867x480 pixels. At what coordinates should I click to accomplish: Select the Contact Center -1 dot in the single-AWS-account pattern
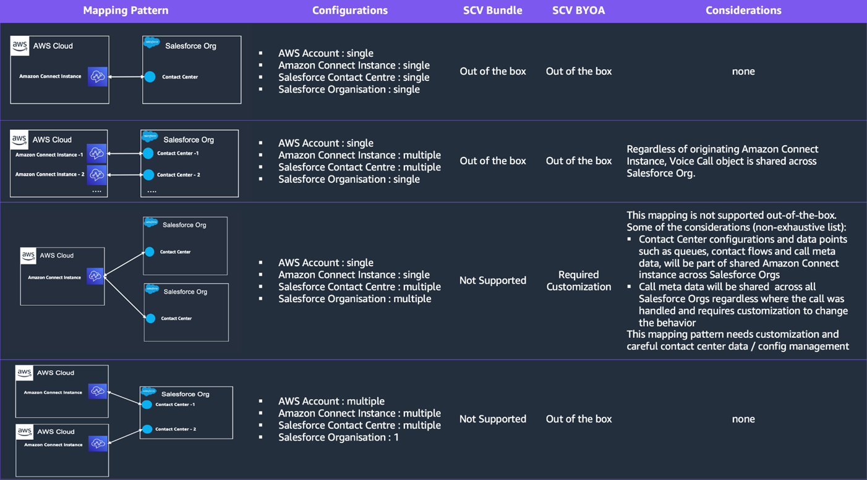(148, 153)
